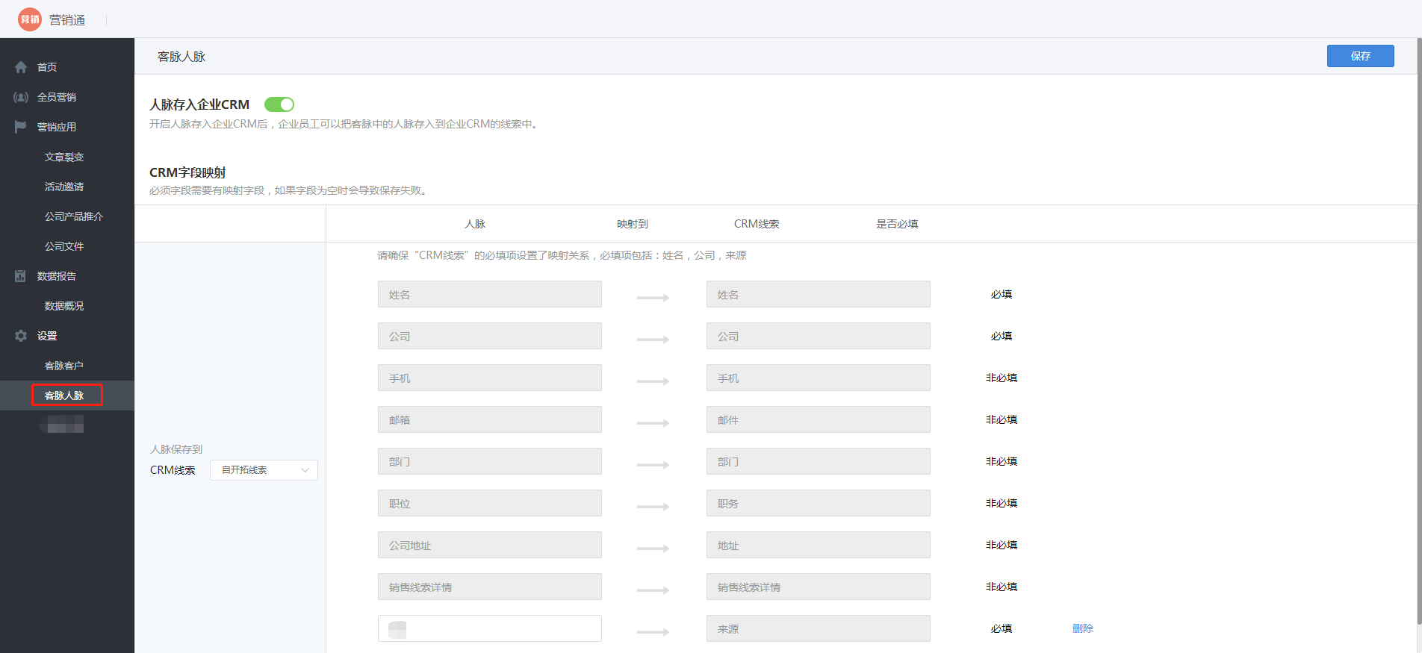
Task: Open 公司文件 sidebar item
Action: click(64, 246)
